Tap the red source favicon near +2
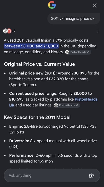Image resolution: width=104 pixels, height=187 pixels. pyautogui.click(x=9, y=31)
